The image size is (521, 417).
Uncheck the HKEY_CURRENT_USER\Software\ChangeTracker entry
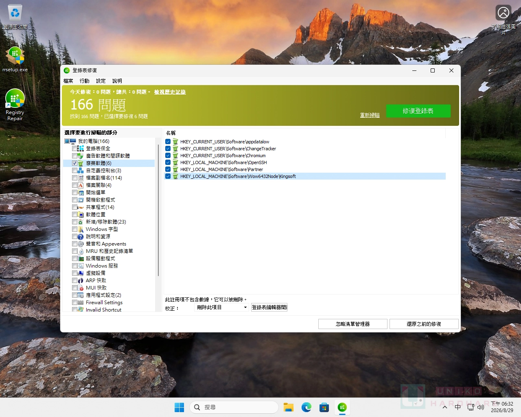168,148
